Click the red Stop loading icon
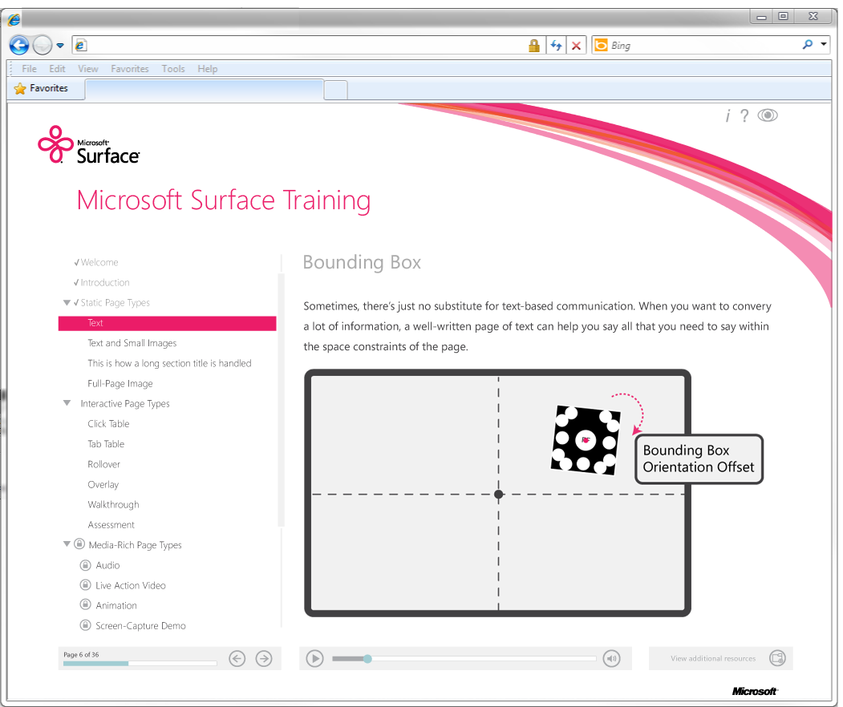The height and width of the screenshot is (707, 843). (x=576, y=46)
